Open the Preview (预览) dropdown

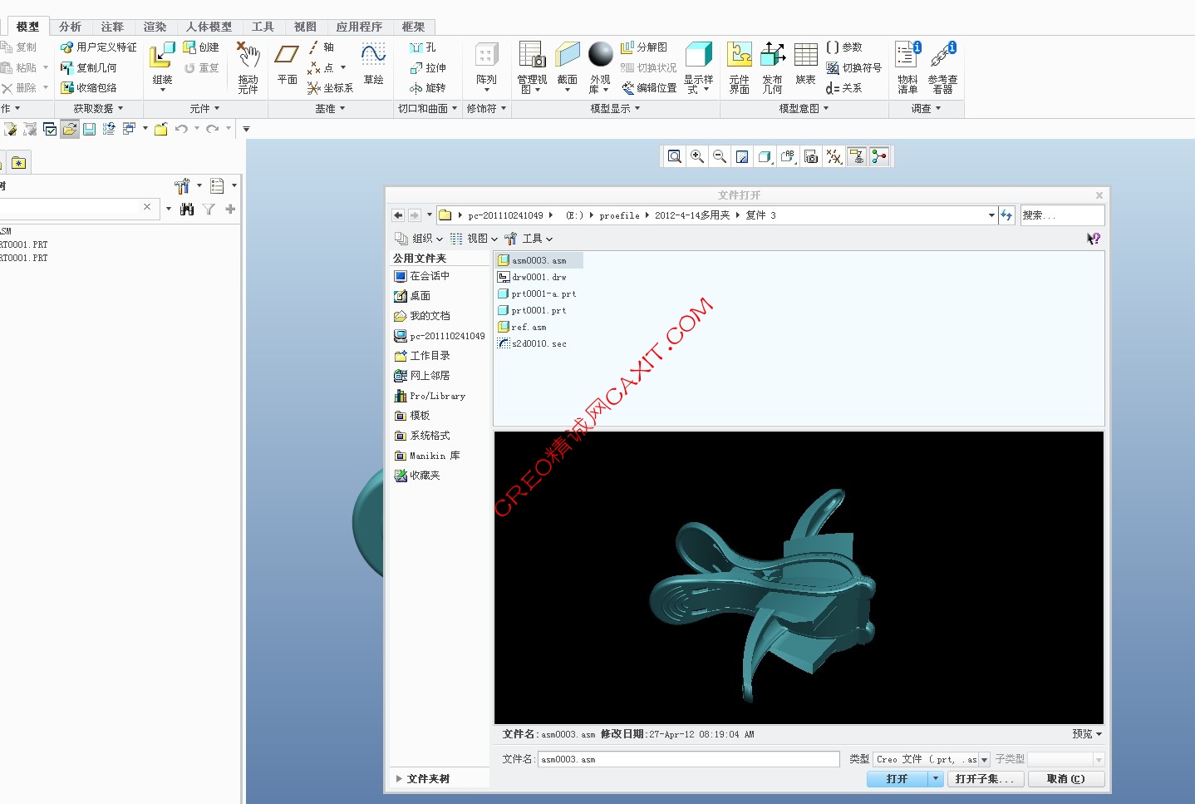[x=1087, y=734]
